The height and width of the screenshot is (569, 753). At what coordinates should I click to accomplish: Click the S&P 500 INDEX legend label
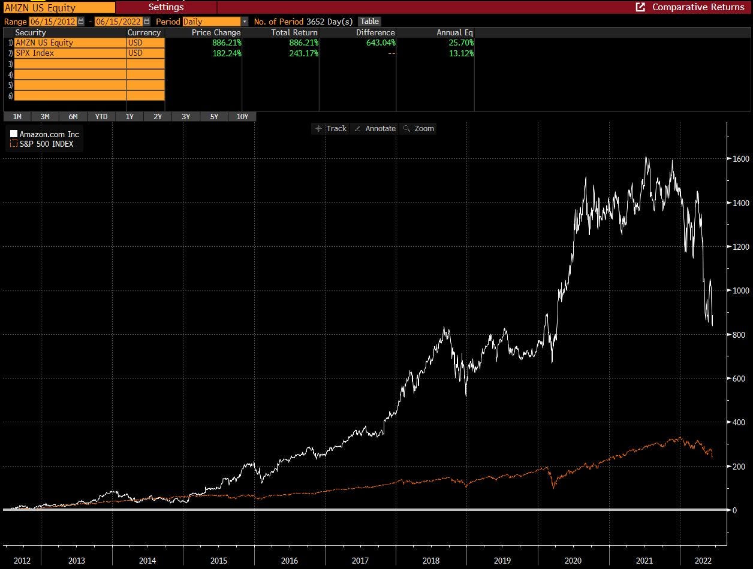point(47,144)
